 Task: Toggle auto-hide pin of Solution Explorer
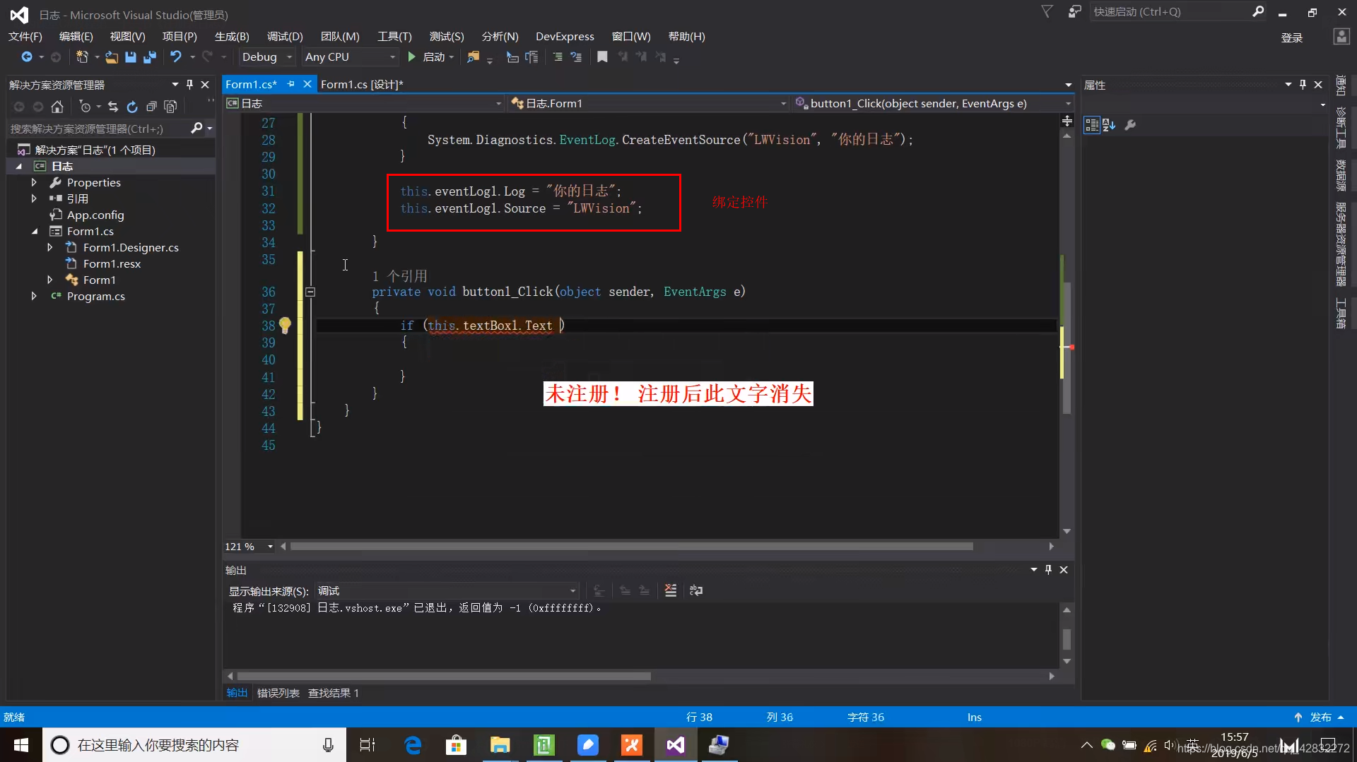click(x=189, y=84)
